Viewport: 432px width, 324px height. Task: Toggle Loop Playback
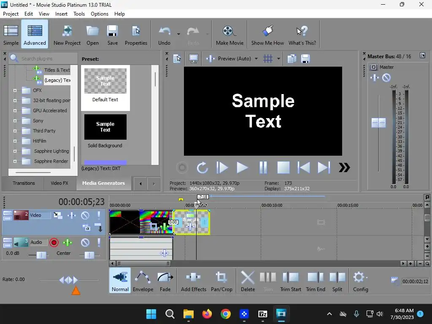tap(202, 167)
